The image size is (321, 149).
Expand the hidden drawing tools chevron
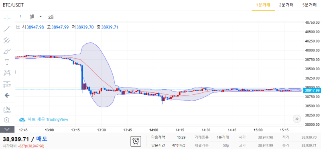[7, 129]
